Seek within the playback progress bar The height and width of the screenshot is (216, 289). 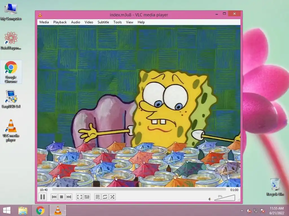pos(139,189)
